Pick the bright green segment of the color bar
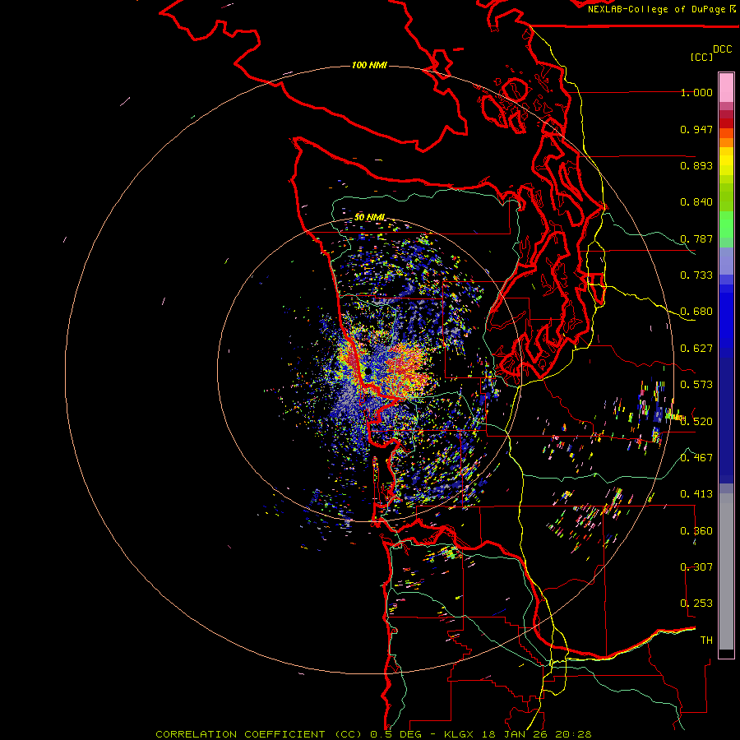This screenshot has height=740, width=740. click(x=726, y=224)
